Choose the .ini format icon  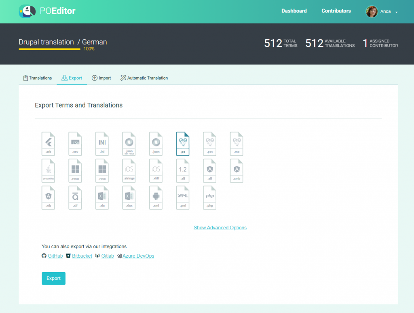[x=102, y=144]
